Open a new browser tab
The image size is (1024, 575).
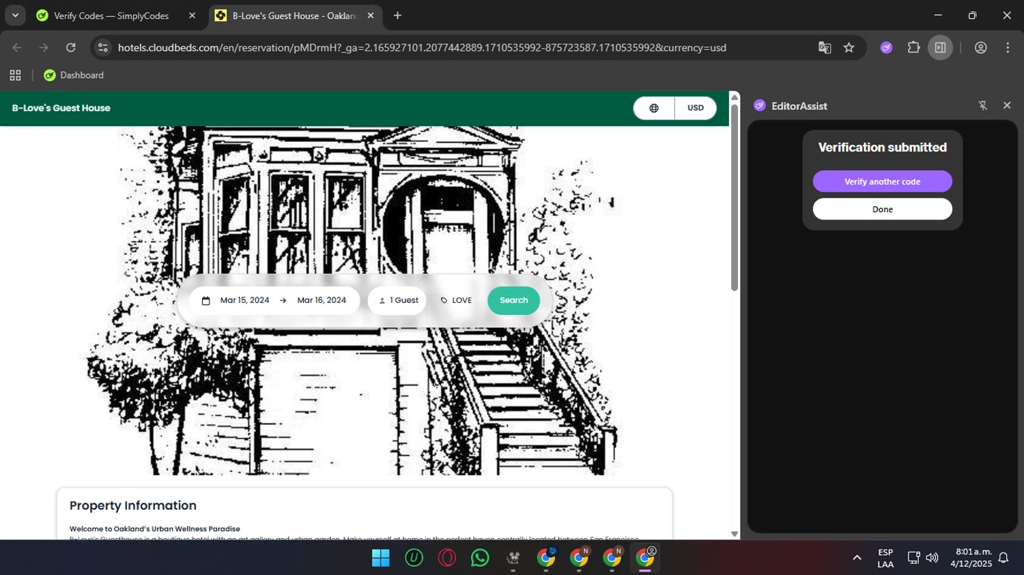pyautogui.click(x=397, y=16)
